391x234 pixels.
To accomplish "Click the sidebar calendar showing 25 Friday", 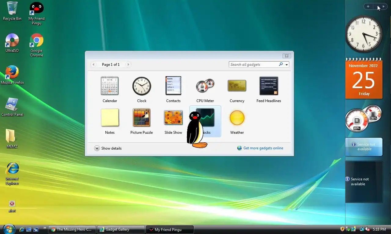I will pos(364,78).
